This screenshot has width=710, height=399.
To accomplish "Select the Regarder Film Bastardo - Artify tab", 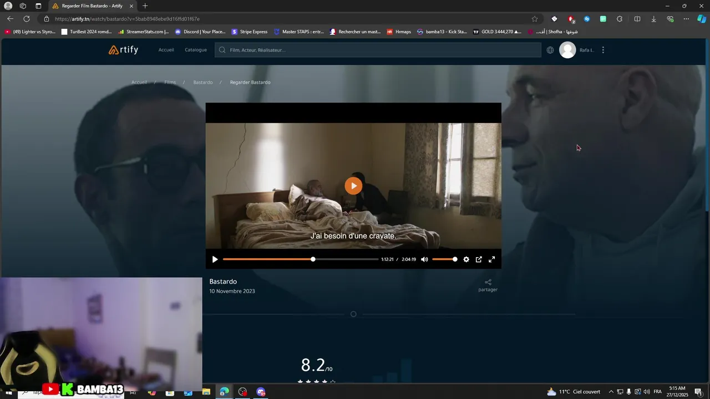I will (93, 6).
